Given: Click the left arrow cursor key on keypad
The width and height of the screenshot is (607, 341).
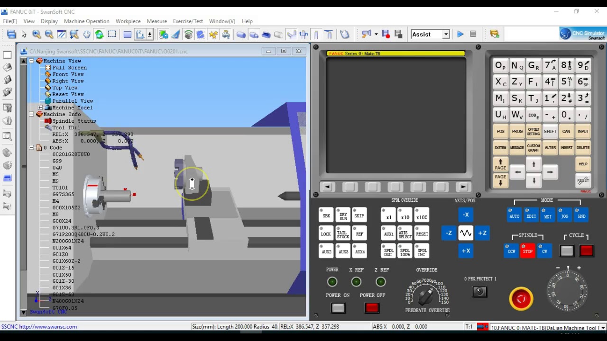Looking at the screenshot, I should point(517,172).
